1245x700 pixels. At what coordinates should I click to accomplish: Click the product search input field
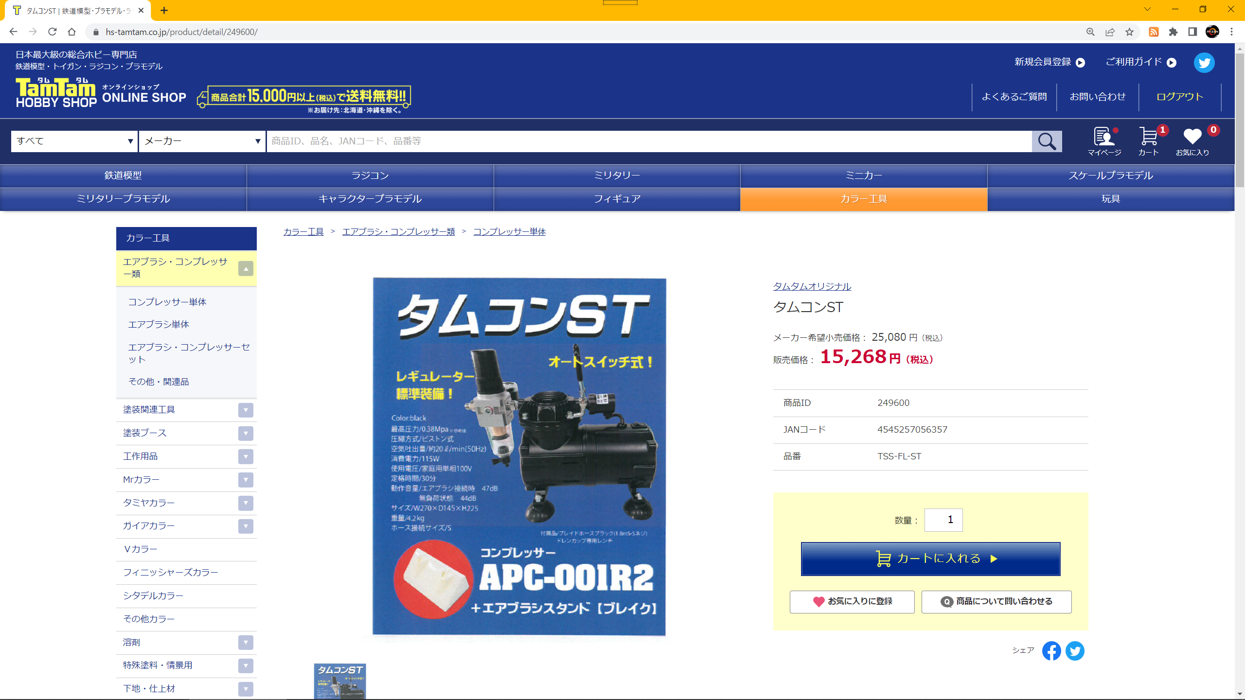[649, 141]
